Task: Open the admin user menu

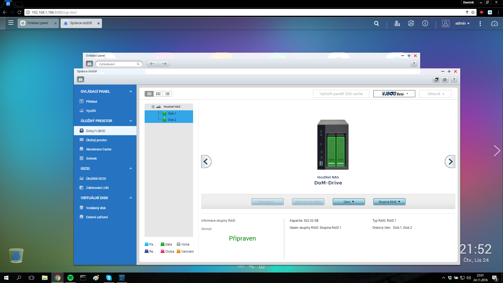Action: [462, 23]
